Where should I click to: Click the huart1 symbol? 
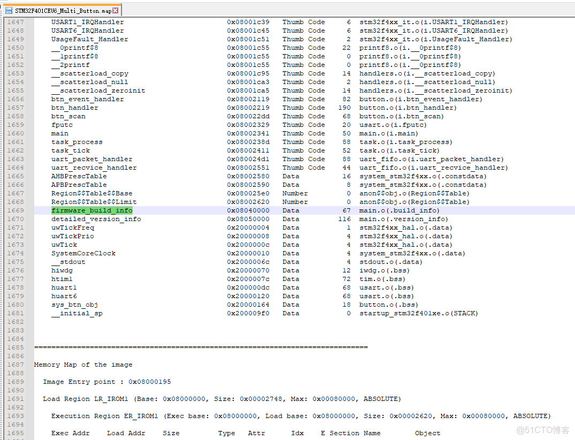tap(64, 287)
